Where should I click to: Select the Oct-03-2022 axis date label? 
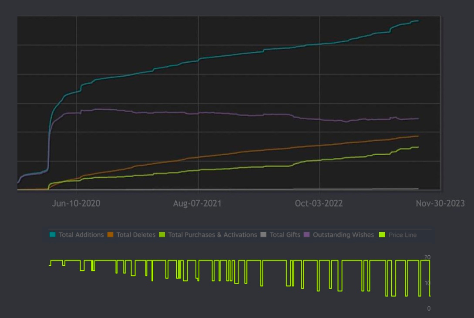point(319,203)
